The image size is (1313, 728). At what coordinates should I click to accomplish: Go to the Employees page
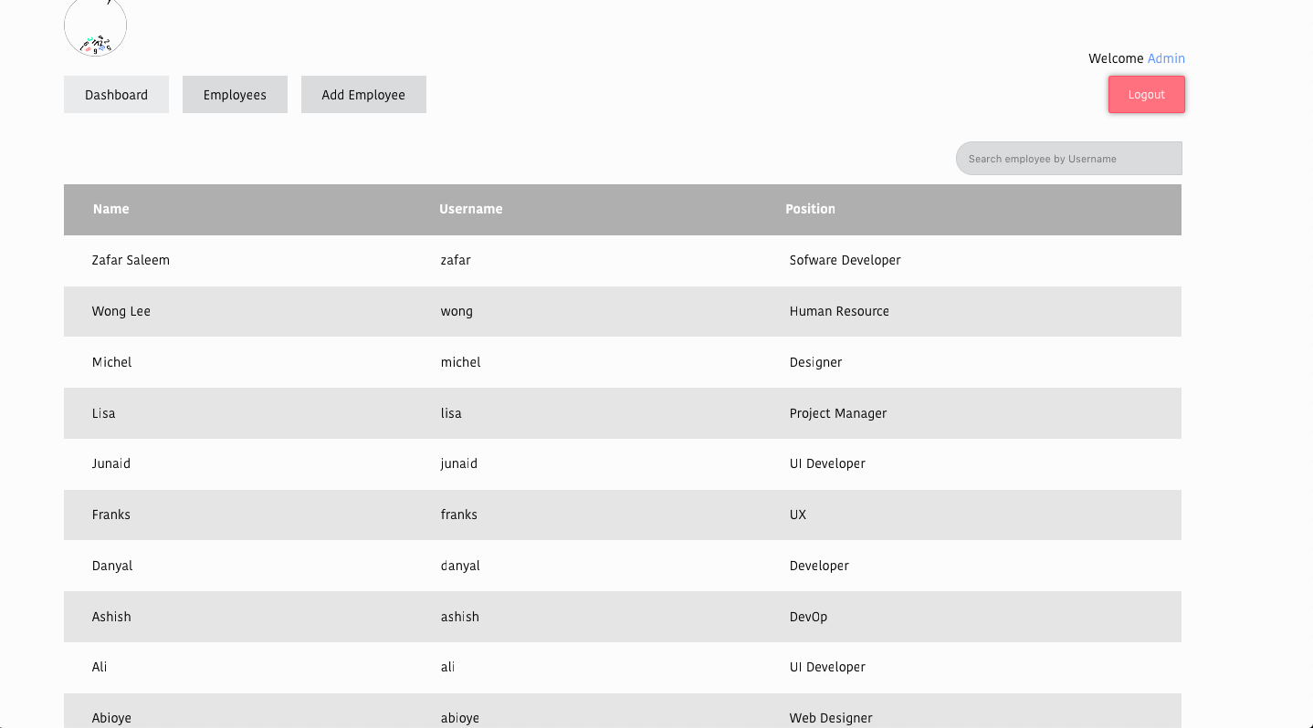(235, 95)
